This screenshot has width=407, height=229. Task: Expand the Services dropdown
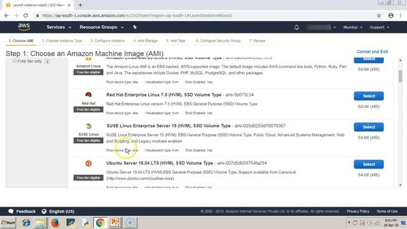coord(59,27)
